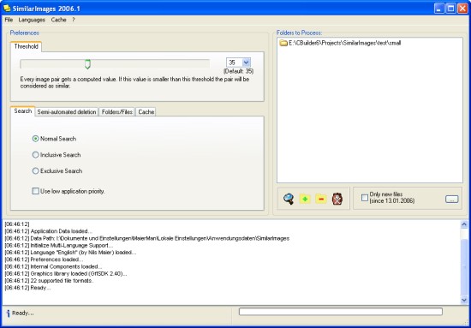
Task: Click log scrollbar down arrow
Action: 464,300
